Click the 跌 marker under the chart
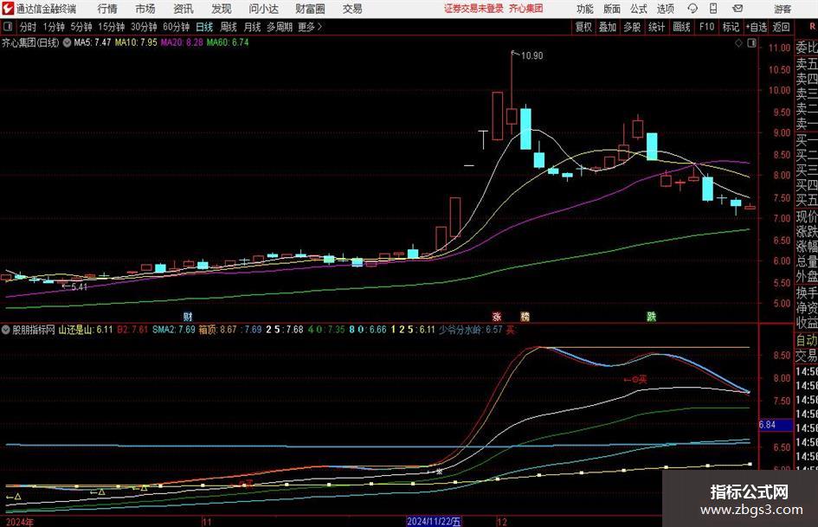Screen dimensions: 818x527 click(x=651, y=316)
